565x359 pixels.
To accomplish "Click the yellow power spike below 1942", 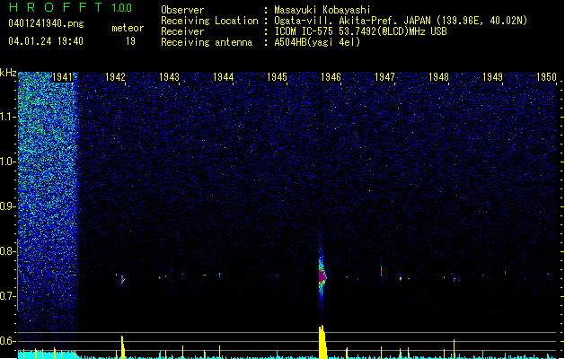I will tap(122, 347).
